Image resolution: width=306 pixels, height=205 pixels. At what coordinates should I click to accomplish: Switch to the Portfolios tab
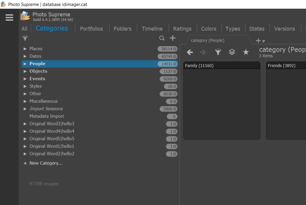[x=91, y=29]
